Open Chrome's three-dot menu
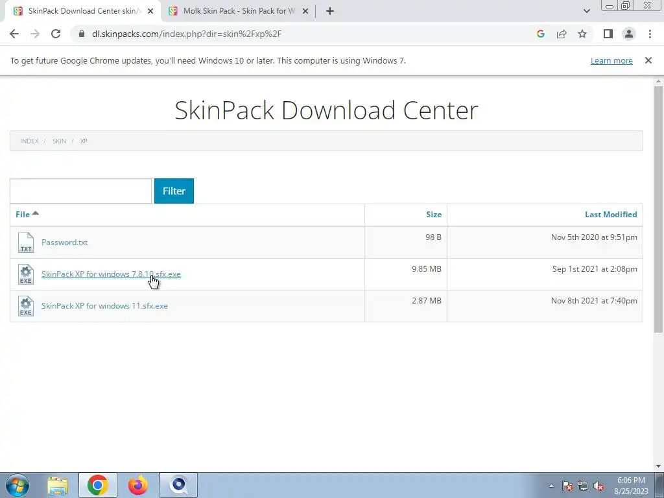Viewport: 664px width, 498px height. 650,34
